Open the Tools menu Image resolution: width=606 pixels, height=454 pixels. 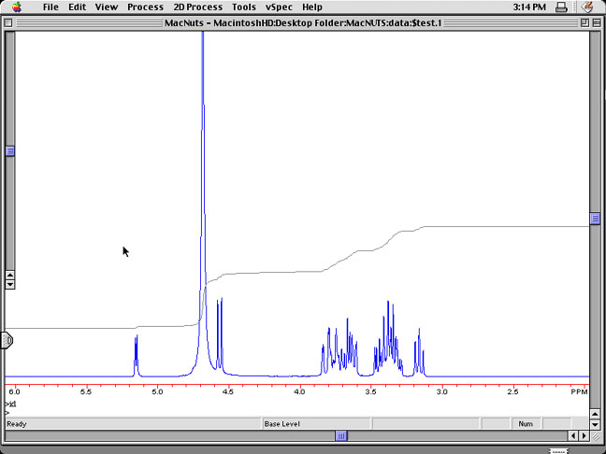(x=243, y=7)
